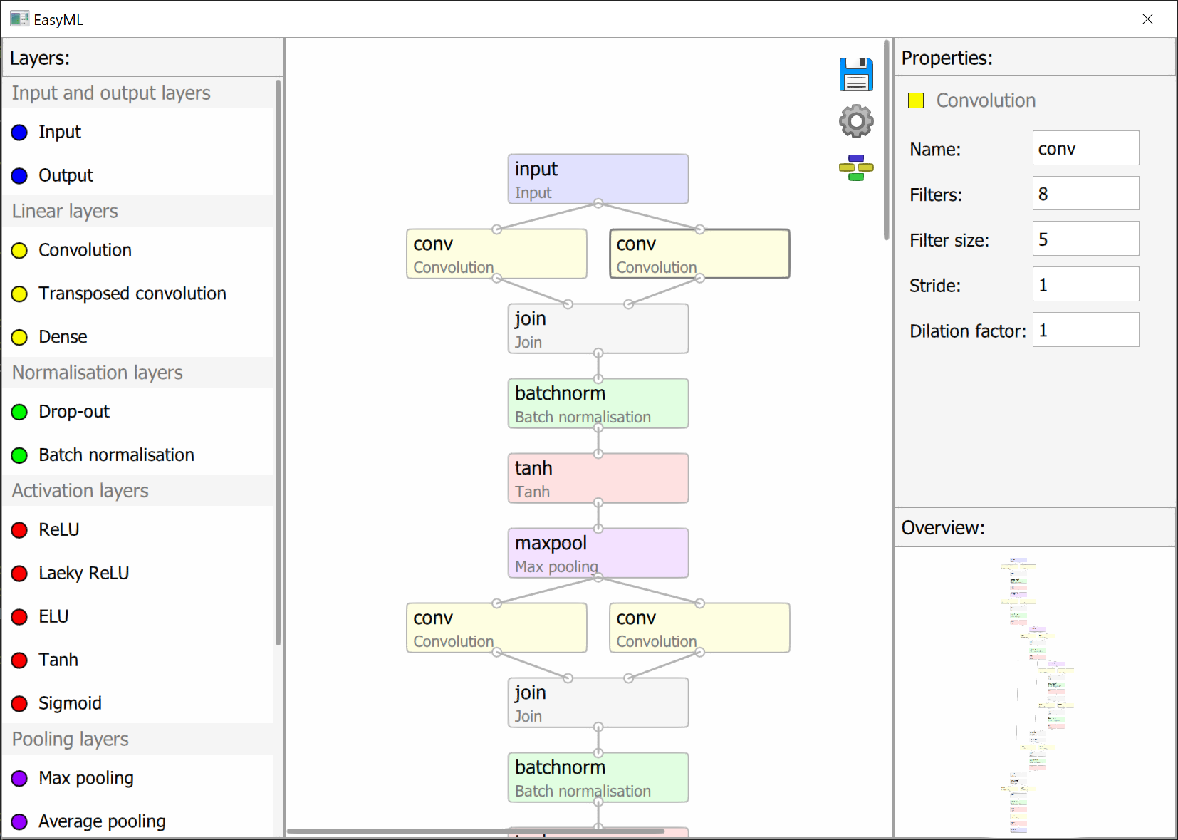Click the Name field containing conv
Viewport: 1178px width, 840px height.
[1085, 148]
